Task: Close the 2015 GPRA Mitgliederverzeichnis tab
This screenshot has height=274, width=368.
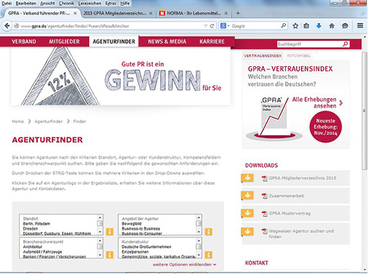Action: (x=151, y=13)
